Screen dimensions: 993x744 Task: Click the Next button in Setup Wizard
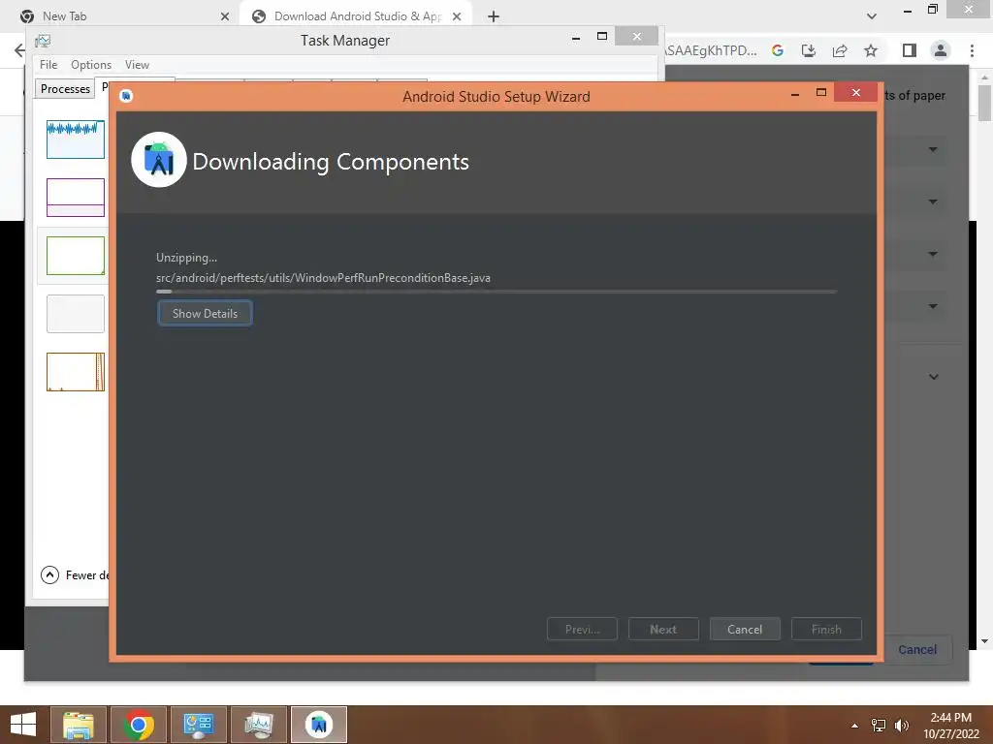[x=663, y=630]
